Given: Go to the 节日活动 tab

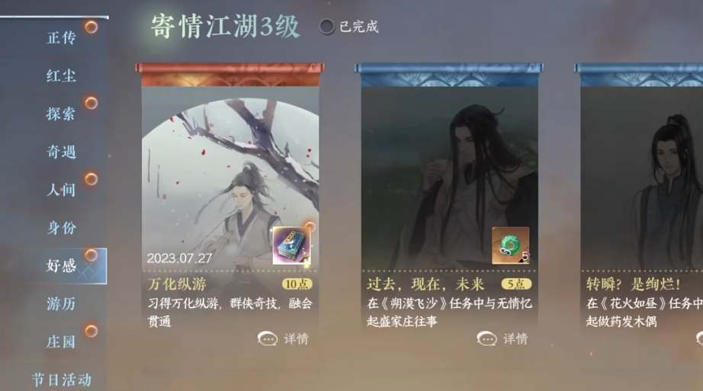Looking at the screenshot, I should click(x=62, y=380).
